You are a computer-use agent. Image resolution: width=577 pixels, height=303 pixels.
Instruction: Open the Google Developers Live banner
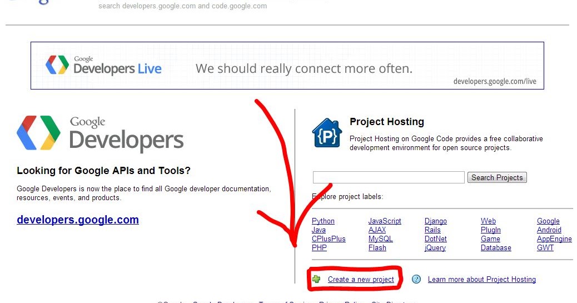287,66
